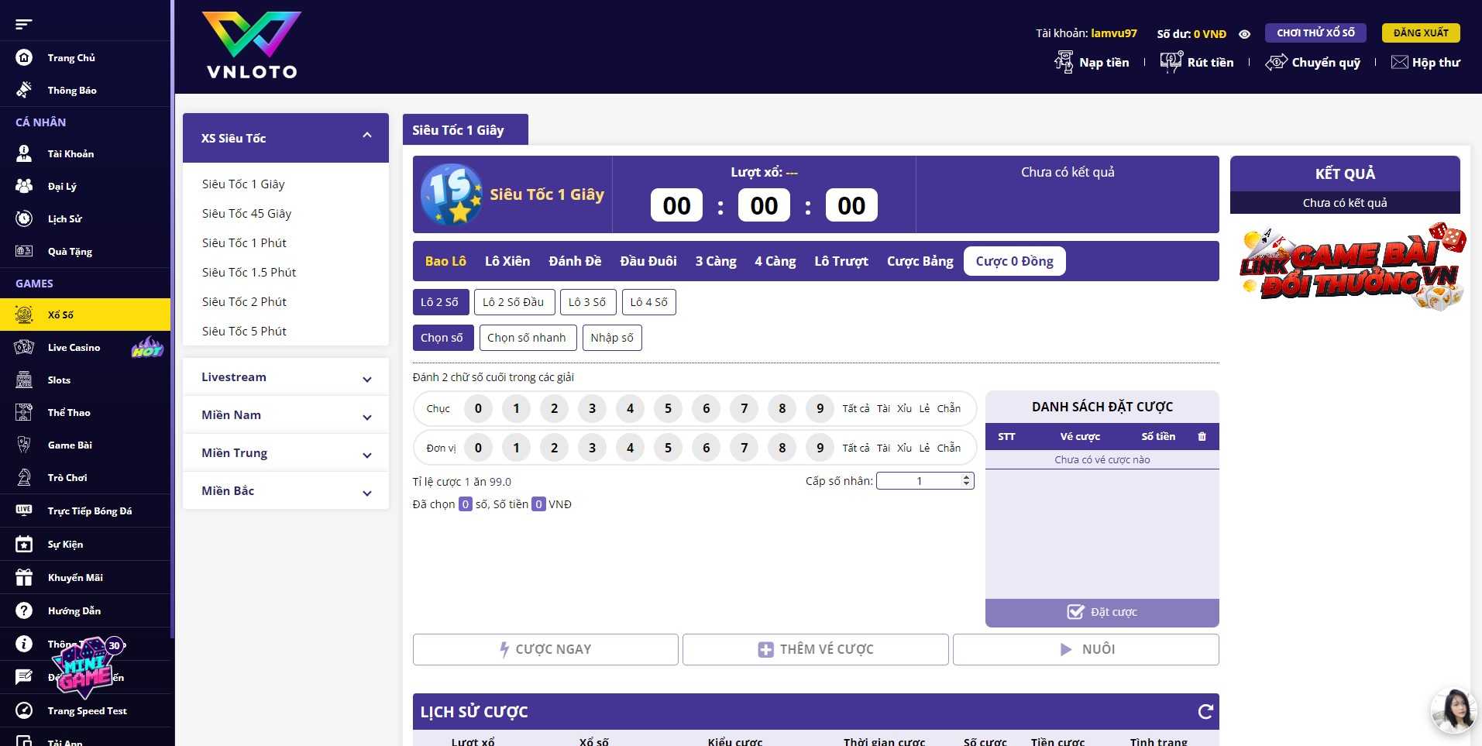Open Lịch Sử history icon
The width and height of the screenshot is (1482, 746).
[x=24, y=218]
